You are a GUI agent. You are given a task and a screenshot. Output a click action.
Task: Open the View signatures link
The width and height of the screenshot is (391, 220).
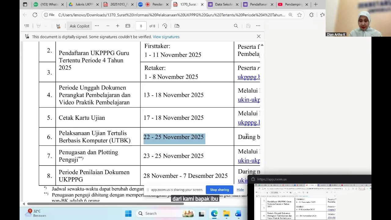[166, 37]
